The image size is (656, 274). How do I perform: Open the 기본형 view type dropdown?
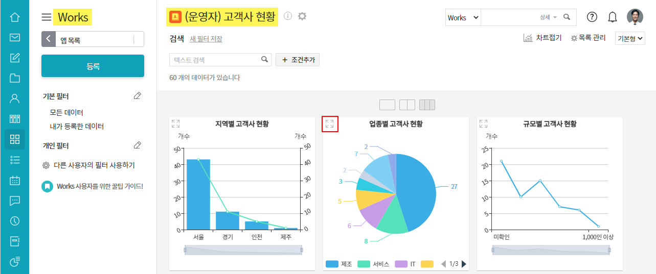pyautogui.click(x=630, y=39)
